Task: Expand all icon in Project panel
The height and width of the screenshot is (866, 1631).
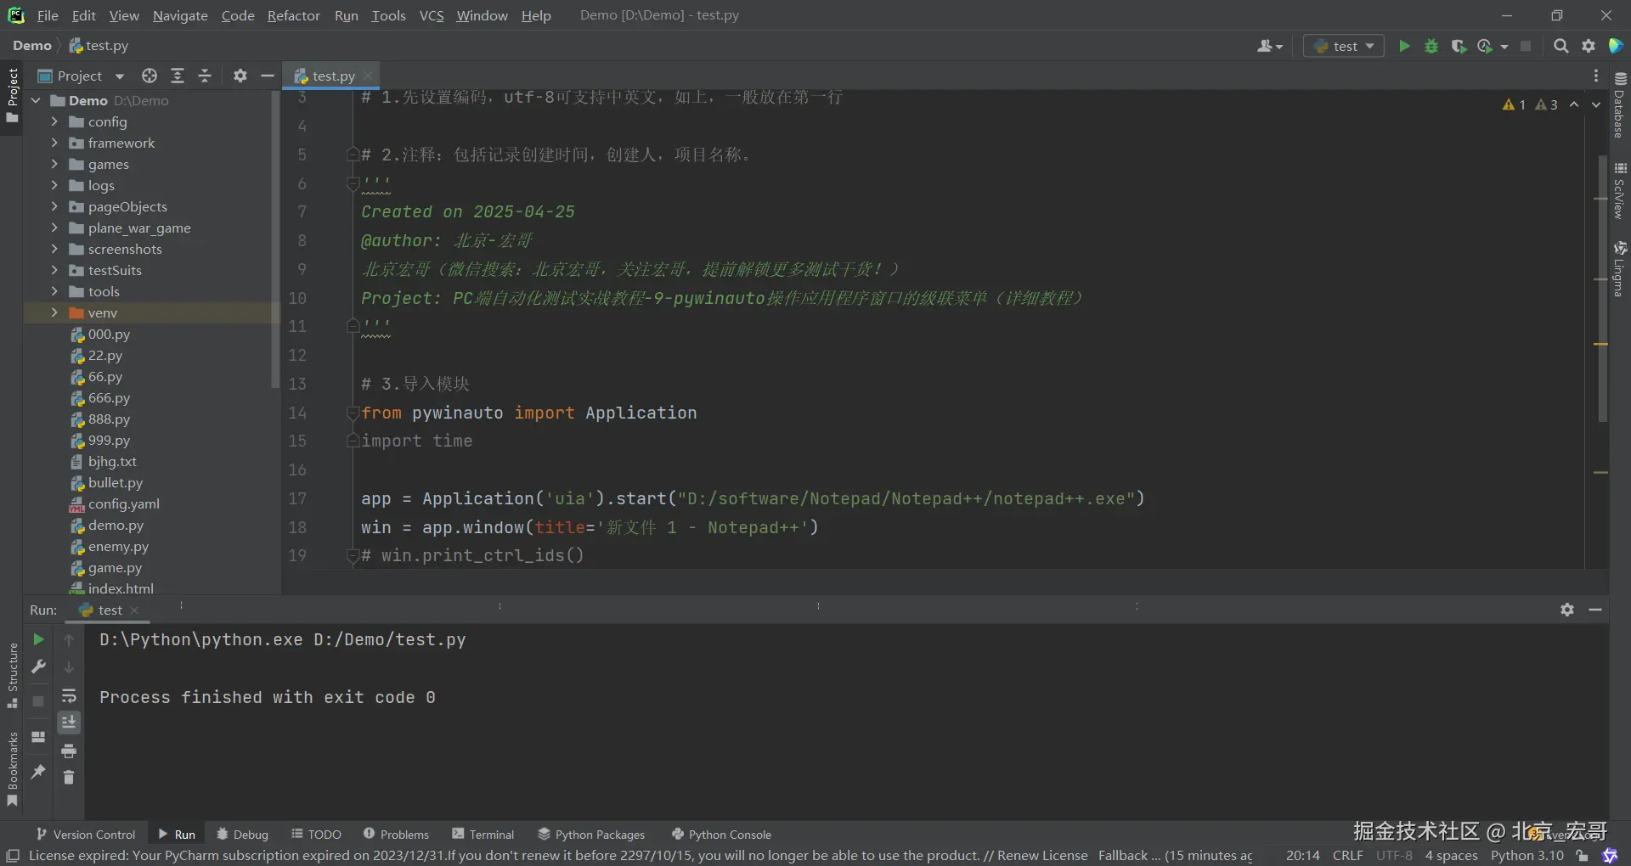Action: click(178, 76)
